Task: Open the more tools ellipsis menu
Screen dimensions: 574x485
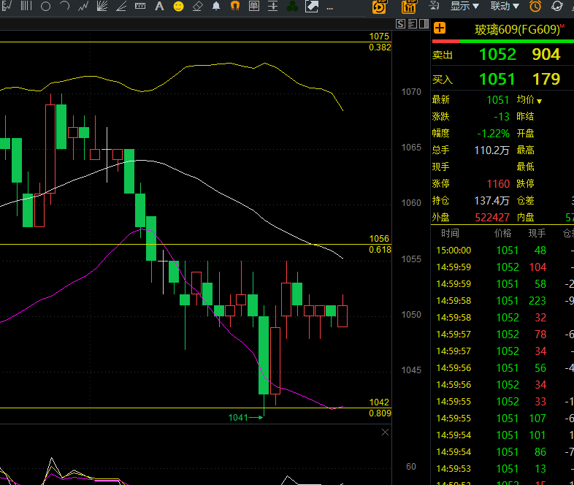Action: point(330,7)
